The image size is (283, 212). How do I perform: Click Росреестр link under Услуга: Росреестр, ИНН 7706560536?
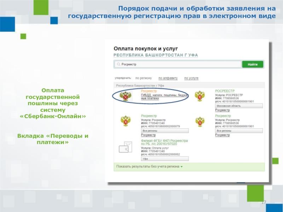[x=223, y=135]
